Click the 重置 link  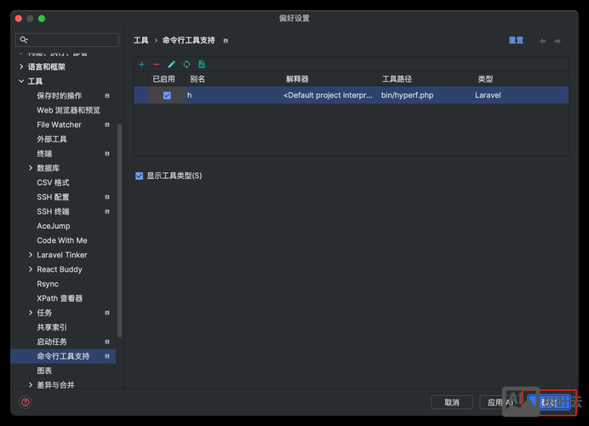point(516,41)
